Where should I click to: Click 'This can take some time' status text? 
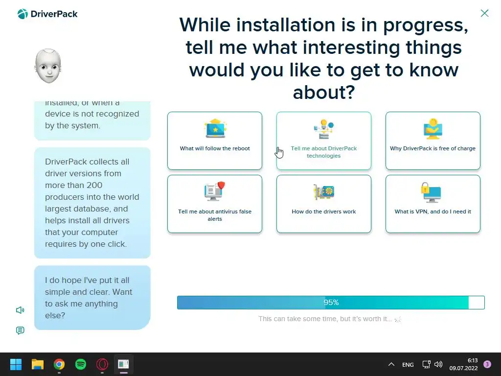coord(325,319)
